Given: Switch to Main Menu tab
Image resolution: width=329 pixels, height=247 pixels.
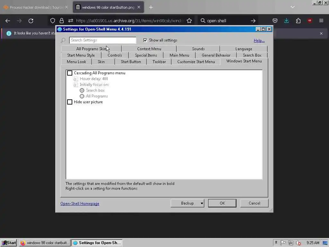Looking at the screenshot, I should coord(179,55).
